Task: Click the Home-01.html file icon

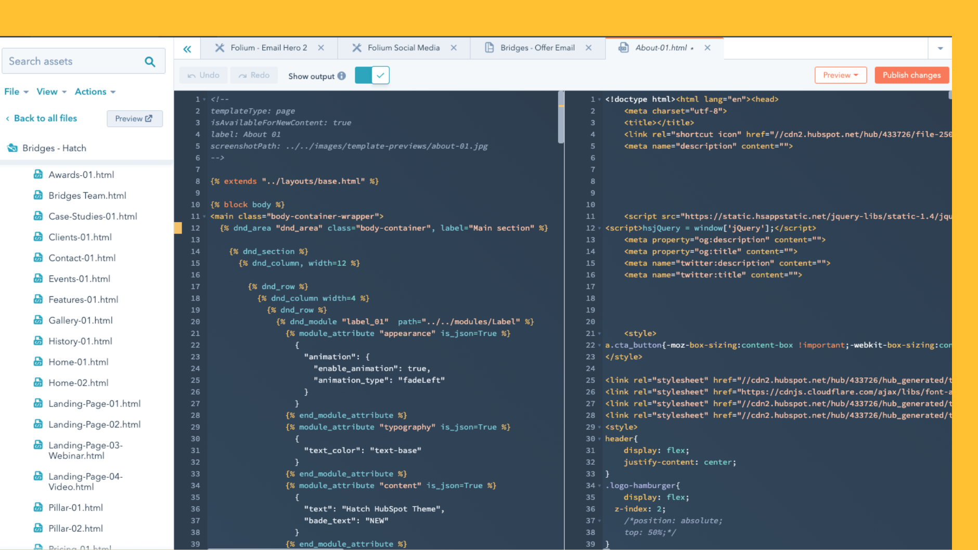Action: click(x=38, y=361)
